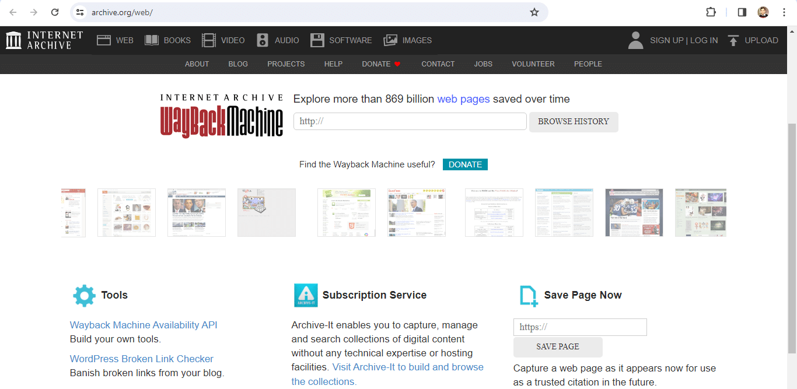797x389 pixels.
Task: Open the ABOUT menu item
Action: (197, 64)
